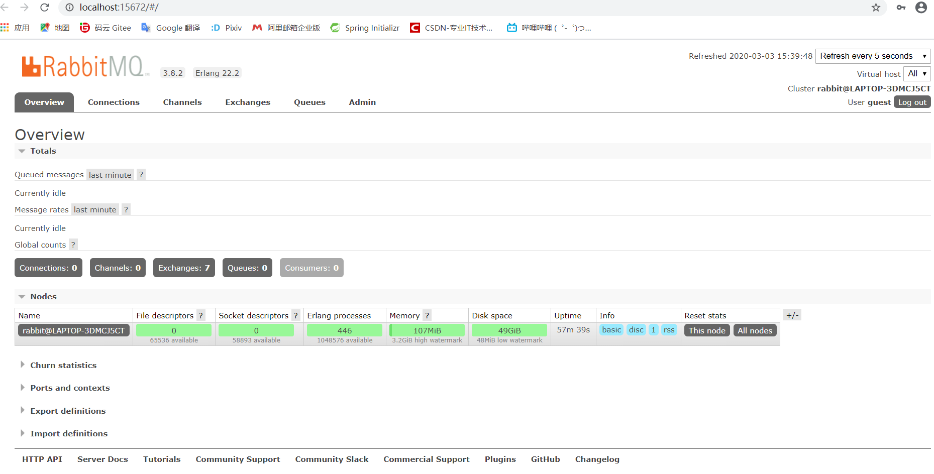The image size is (934, 474).
Task: Click the Memory 107MiB usage bar
Action: 427,330
